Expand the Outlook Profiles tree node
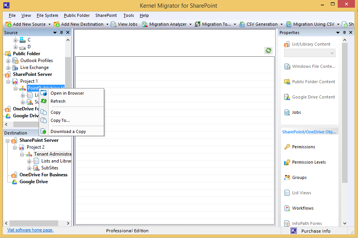The height and width of the screenshot is (238, 358). coord(8,61)
